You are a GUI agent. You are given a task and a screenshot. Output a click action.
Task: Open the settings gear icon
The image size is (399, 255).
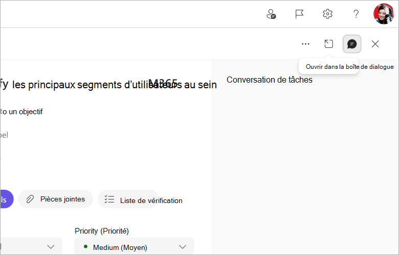click(x=327, y=14)
